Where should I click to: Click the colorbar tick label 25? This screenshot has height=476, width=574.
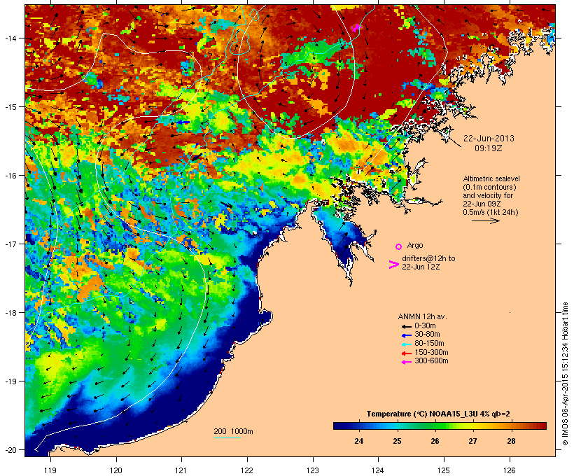pos(397,441)
